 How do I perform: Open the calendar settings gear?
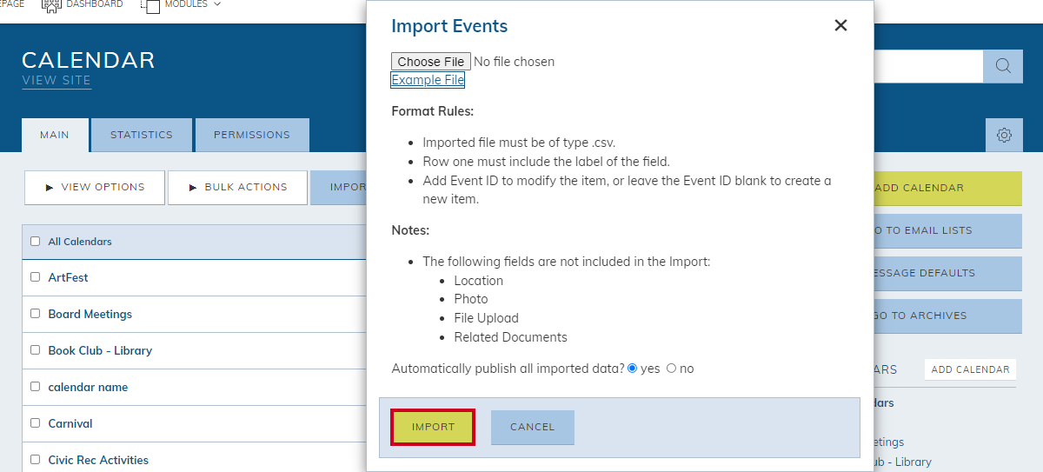[x=1004, y=135]
